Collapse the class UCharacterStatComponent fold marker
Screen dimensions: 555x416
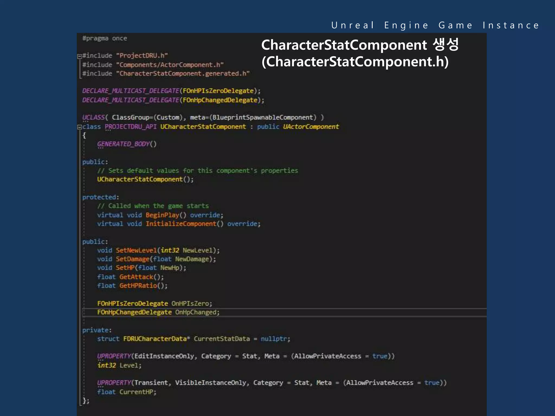pos(79,127)
